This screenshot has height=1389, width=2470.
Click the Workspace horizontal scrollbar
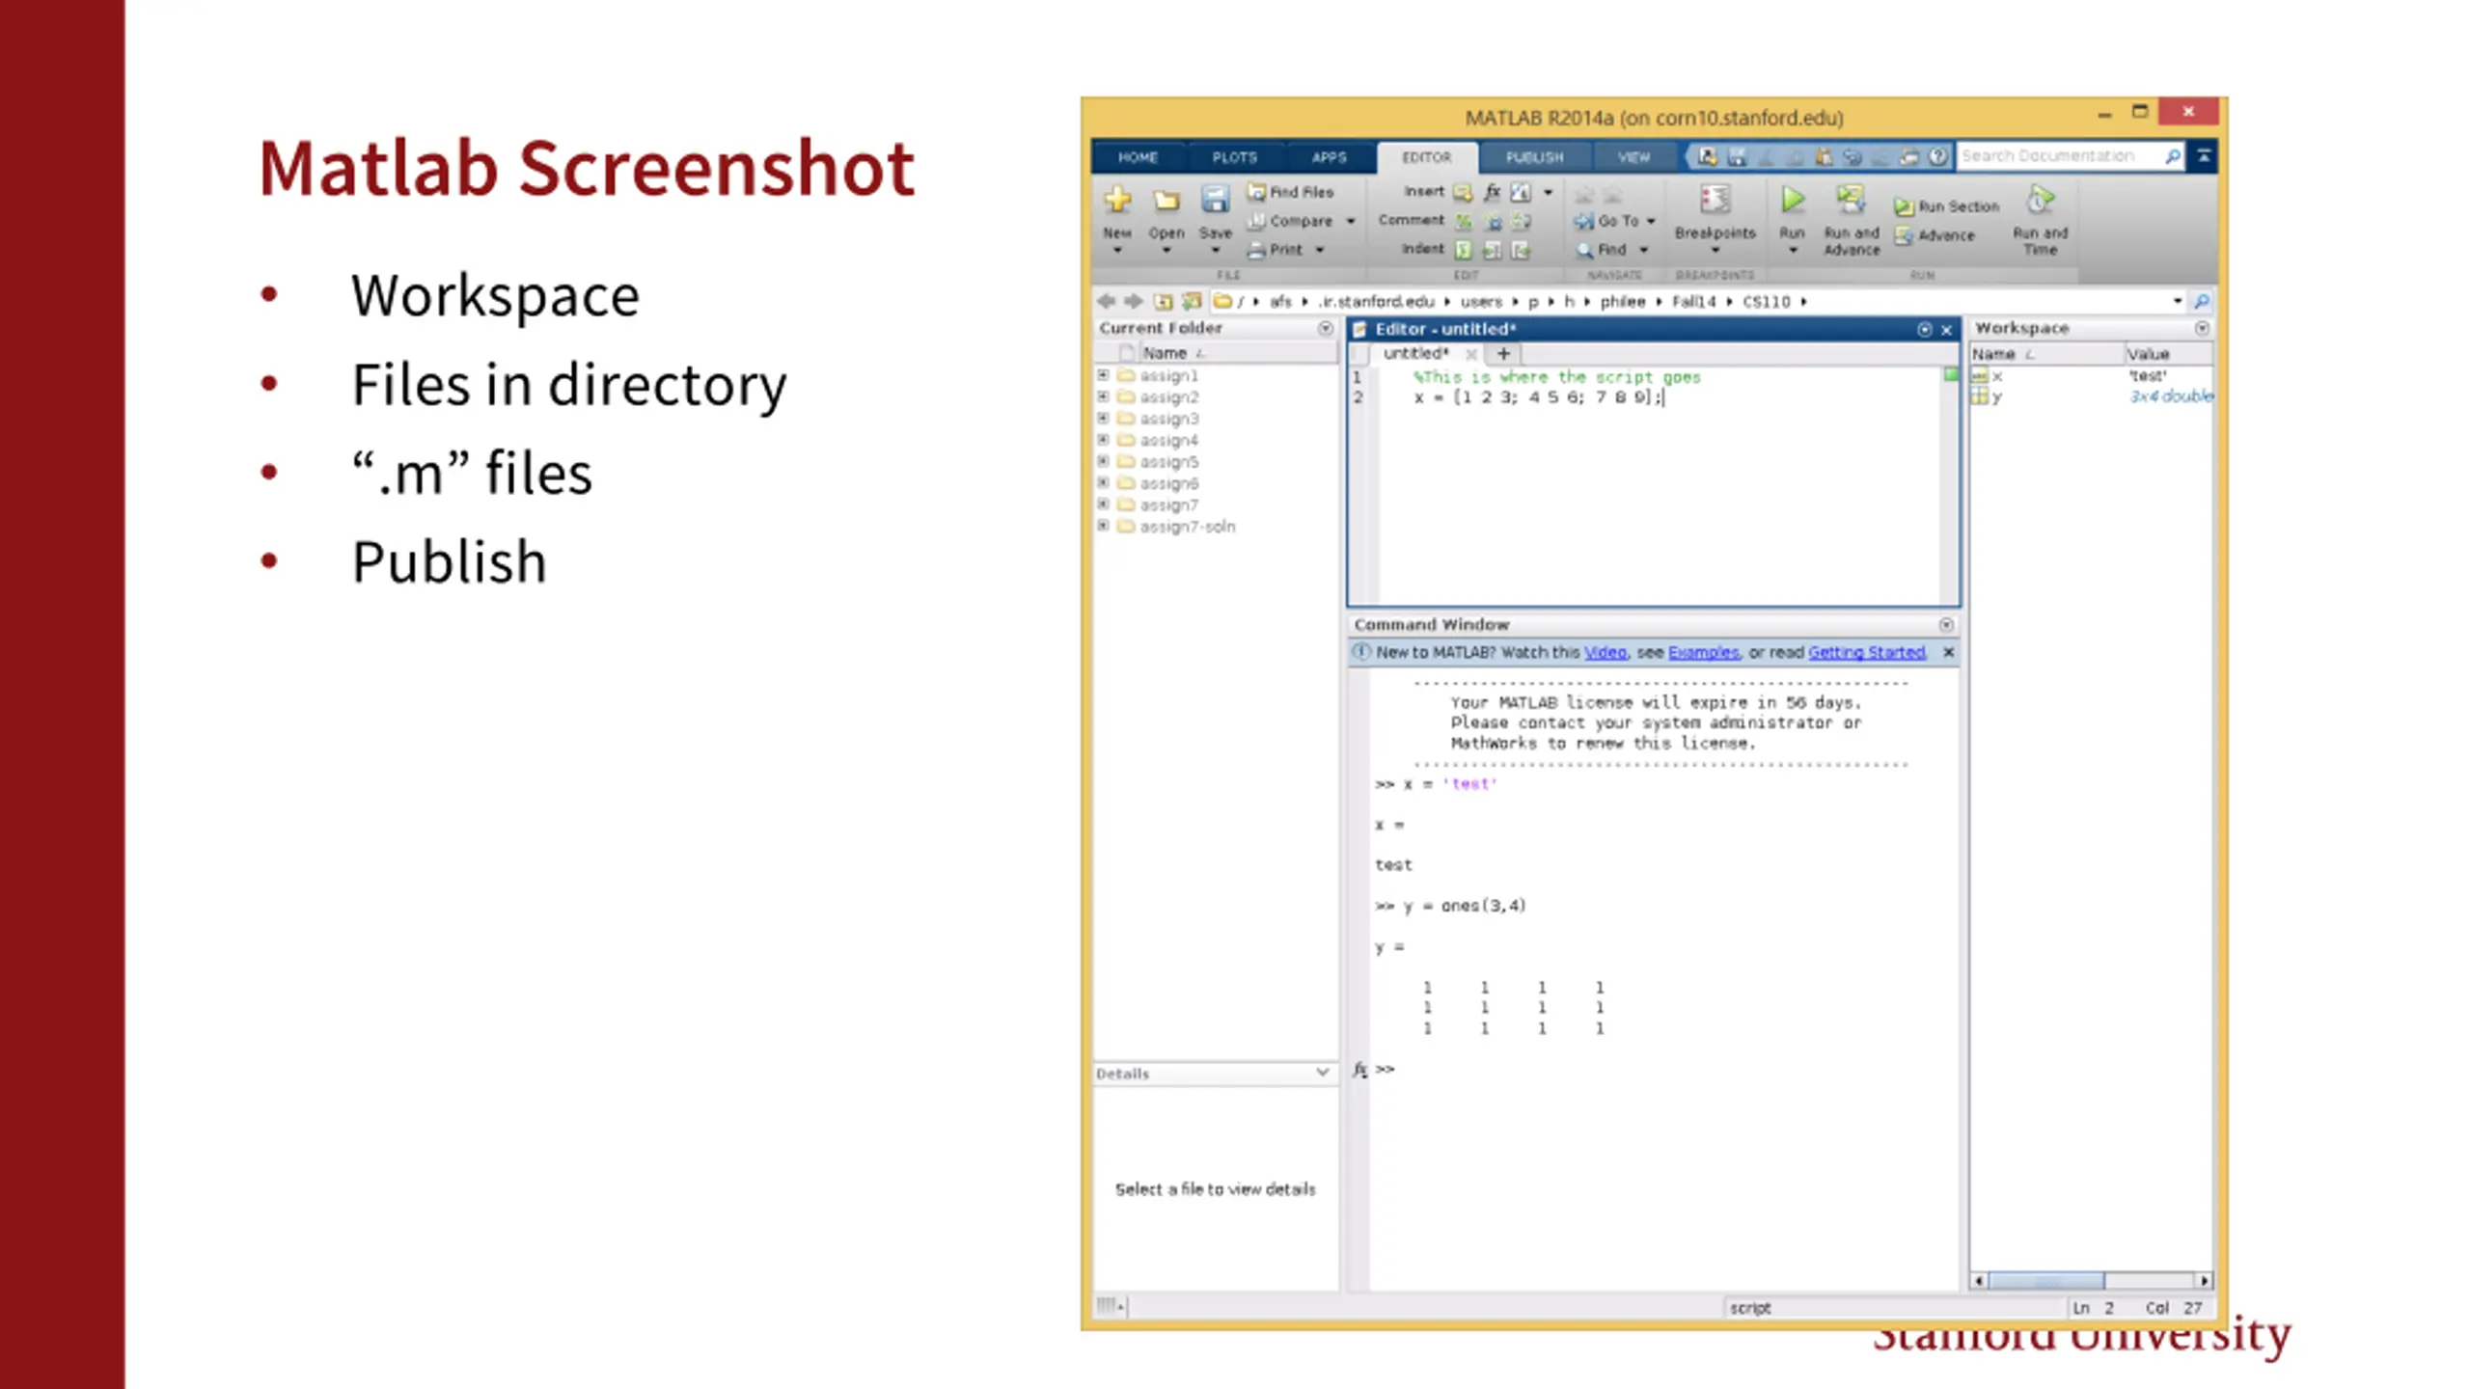click(2045, 1281)
